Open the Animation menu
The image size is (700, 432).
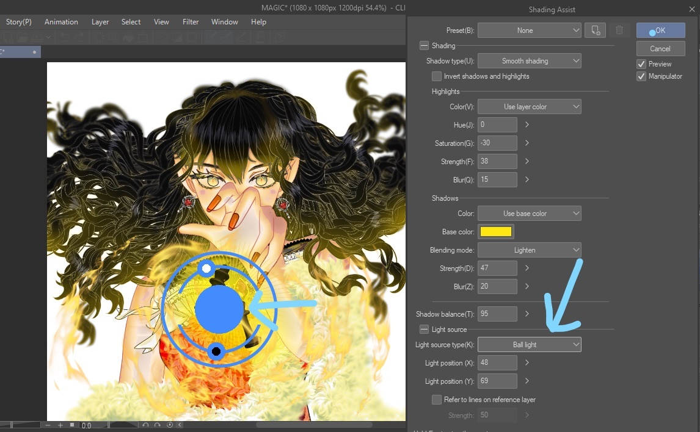(61, 21)
